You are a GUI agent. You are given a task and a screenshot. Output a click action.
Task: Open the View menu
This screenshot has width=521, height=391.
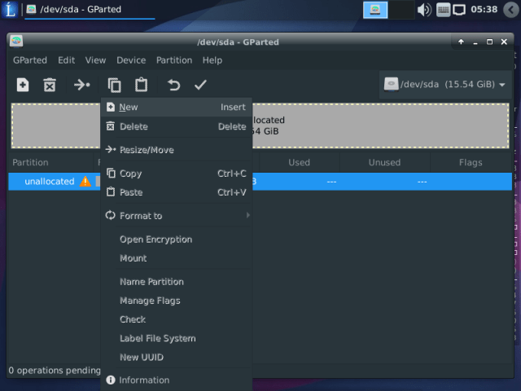[95, 60]
